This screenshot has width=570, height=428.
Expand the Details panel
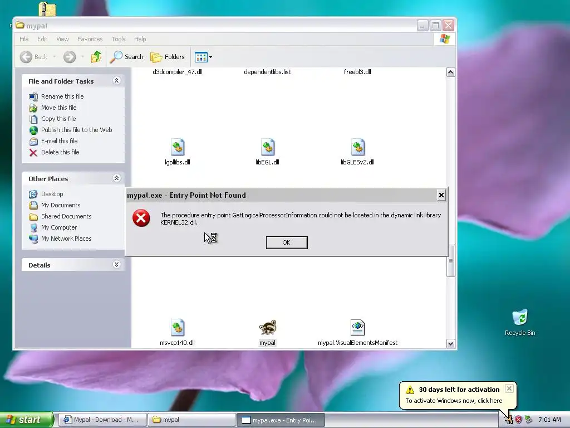[116, 265]
